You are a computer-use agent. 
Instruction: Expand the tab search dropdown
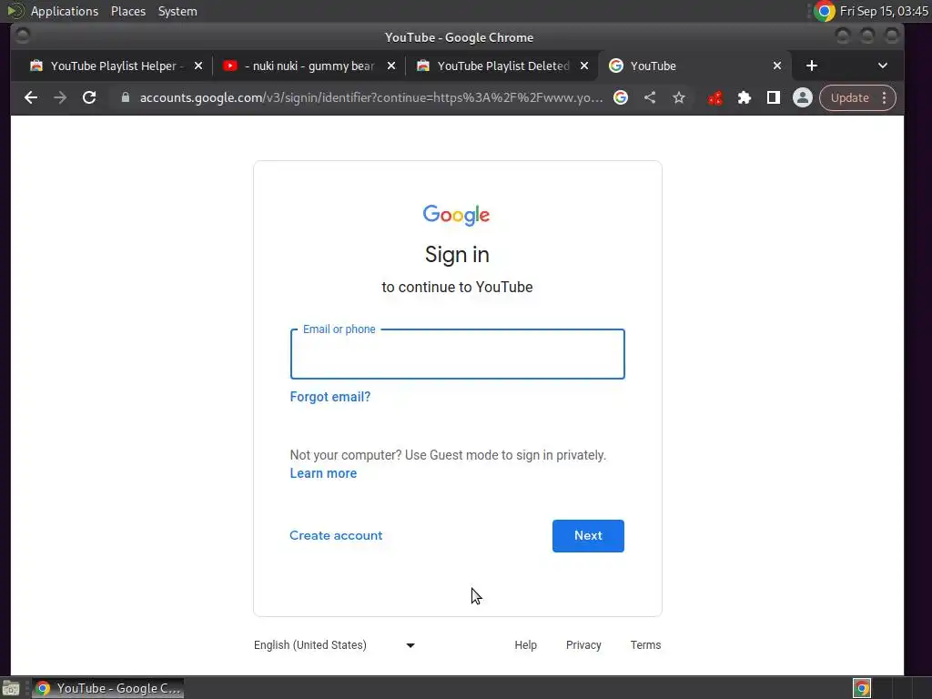[883, 66]
